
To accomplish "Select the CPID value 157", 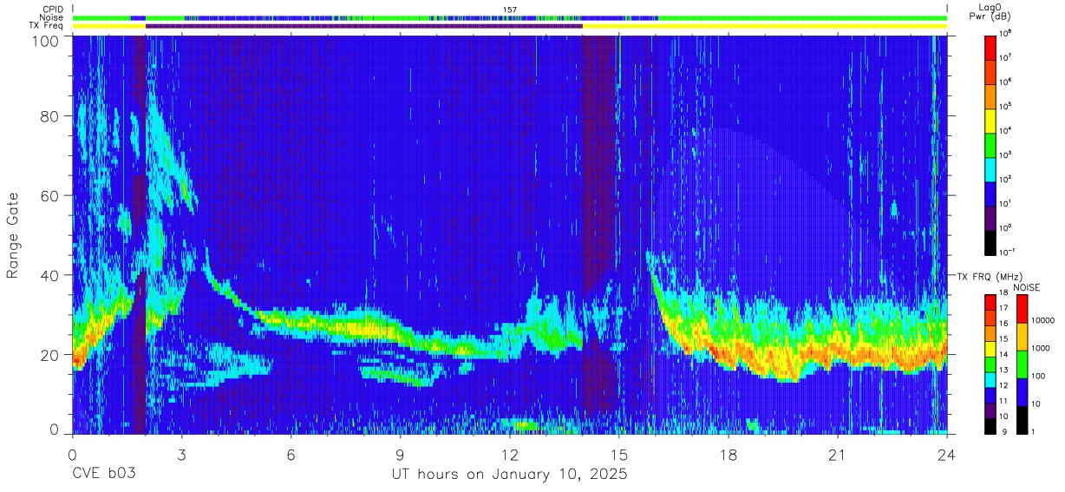I will click(510, 10).
